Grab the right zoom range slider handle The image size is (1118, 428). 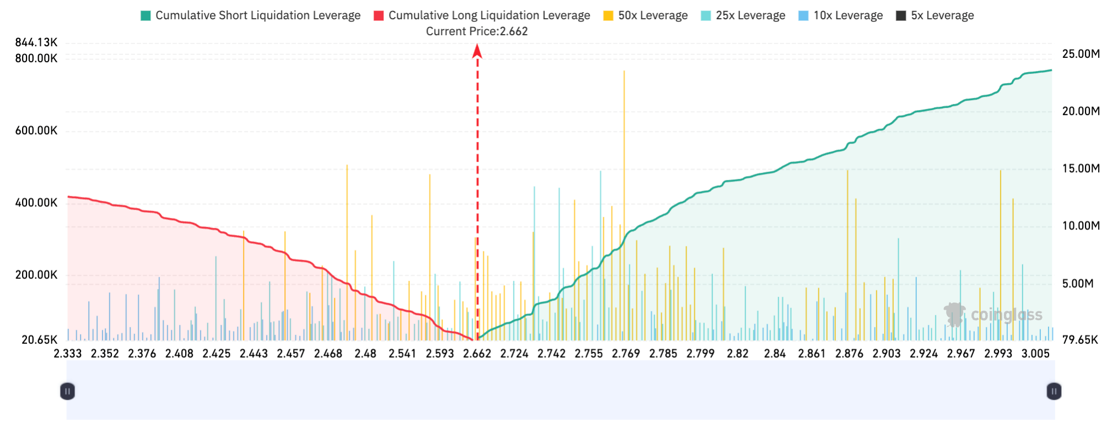click(1054, 391)
